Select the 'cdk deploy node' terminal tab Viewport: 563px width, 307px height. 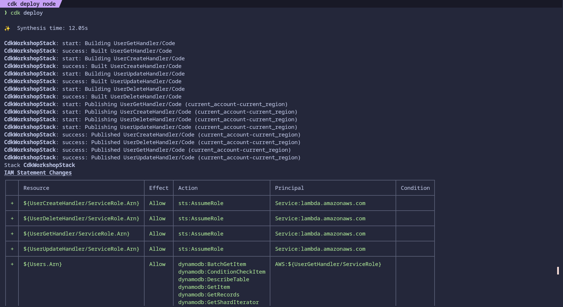pyautogui.click(x=31, y=4)
